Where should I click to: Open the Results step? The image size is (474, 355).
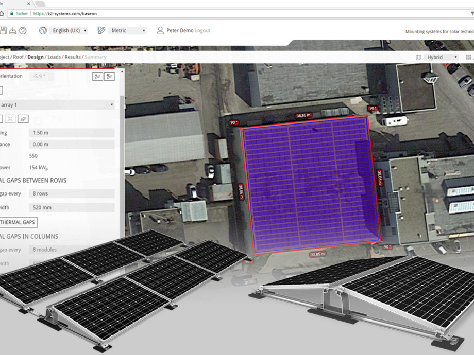(x=73, y=57)
